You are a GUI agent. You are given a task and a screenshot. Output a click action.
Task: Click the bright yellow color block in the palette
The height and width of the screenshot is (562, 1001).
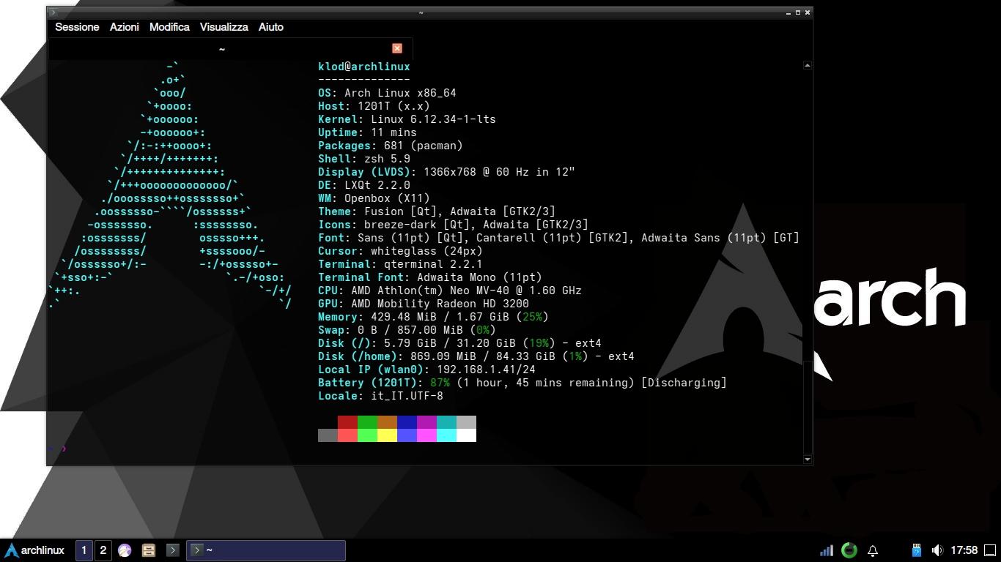[387, 435]
